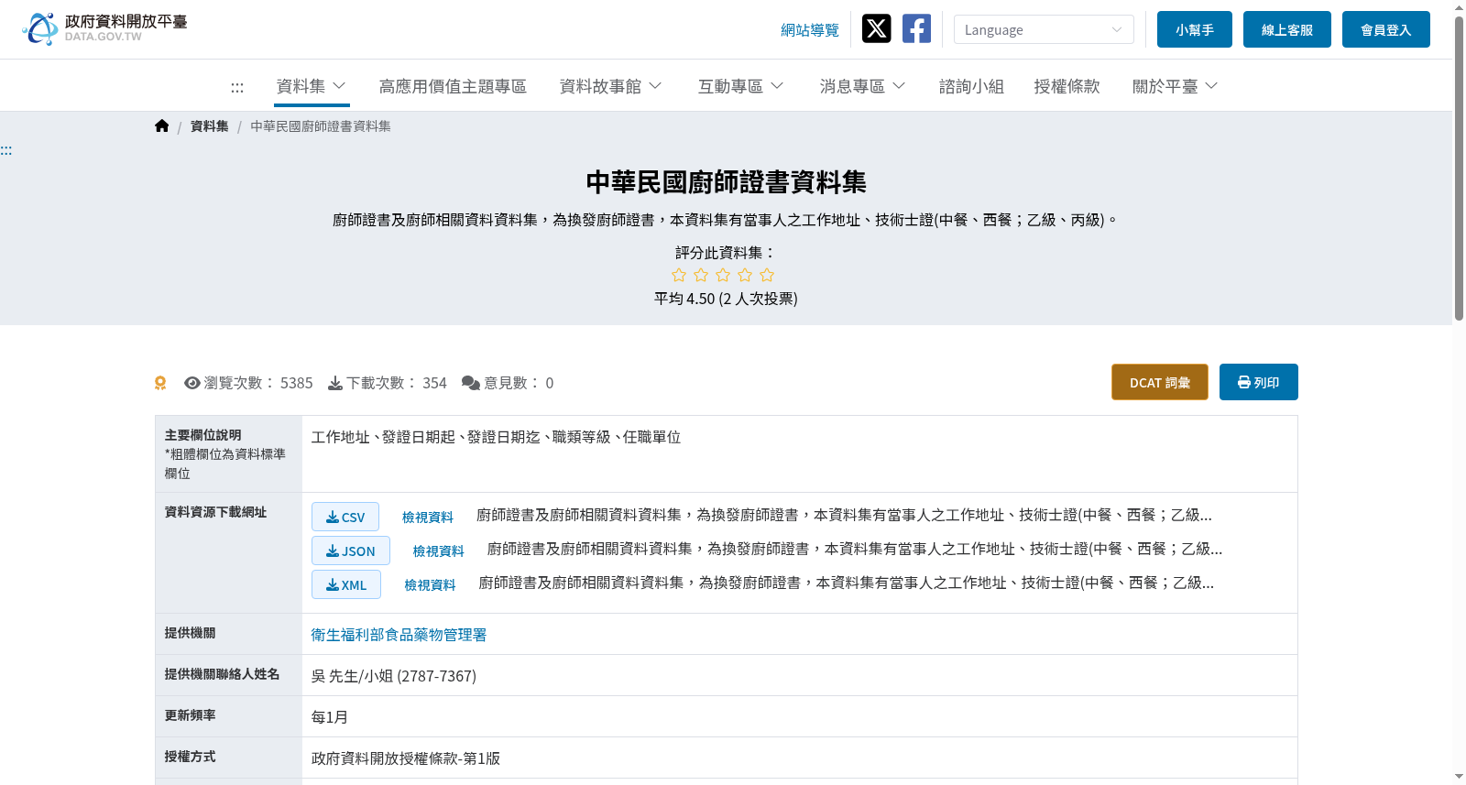Click the download icon beside 下載次數
The width and height of the screenshot is (1466, 785).
tap(335, 383)
